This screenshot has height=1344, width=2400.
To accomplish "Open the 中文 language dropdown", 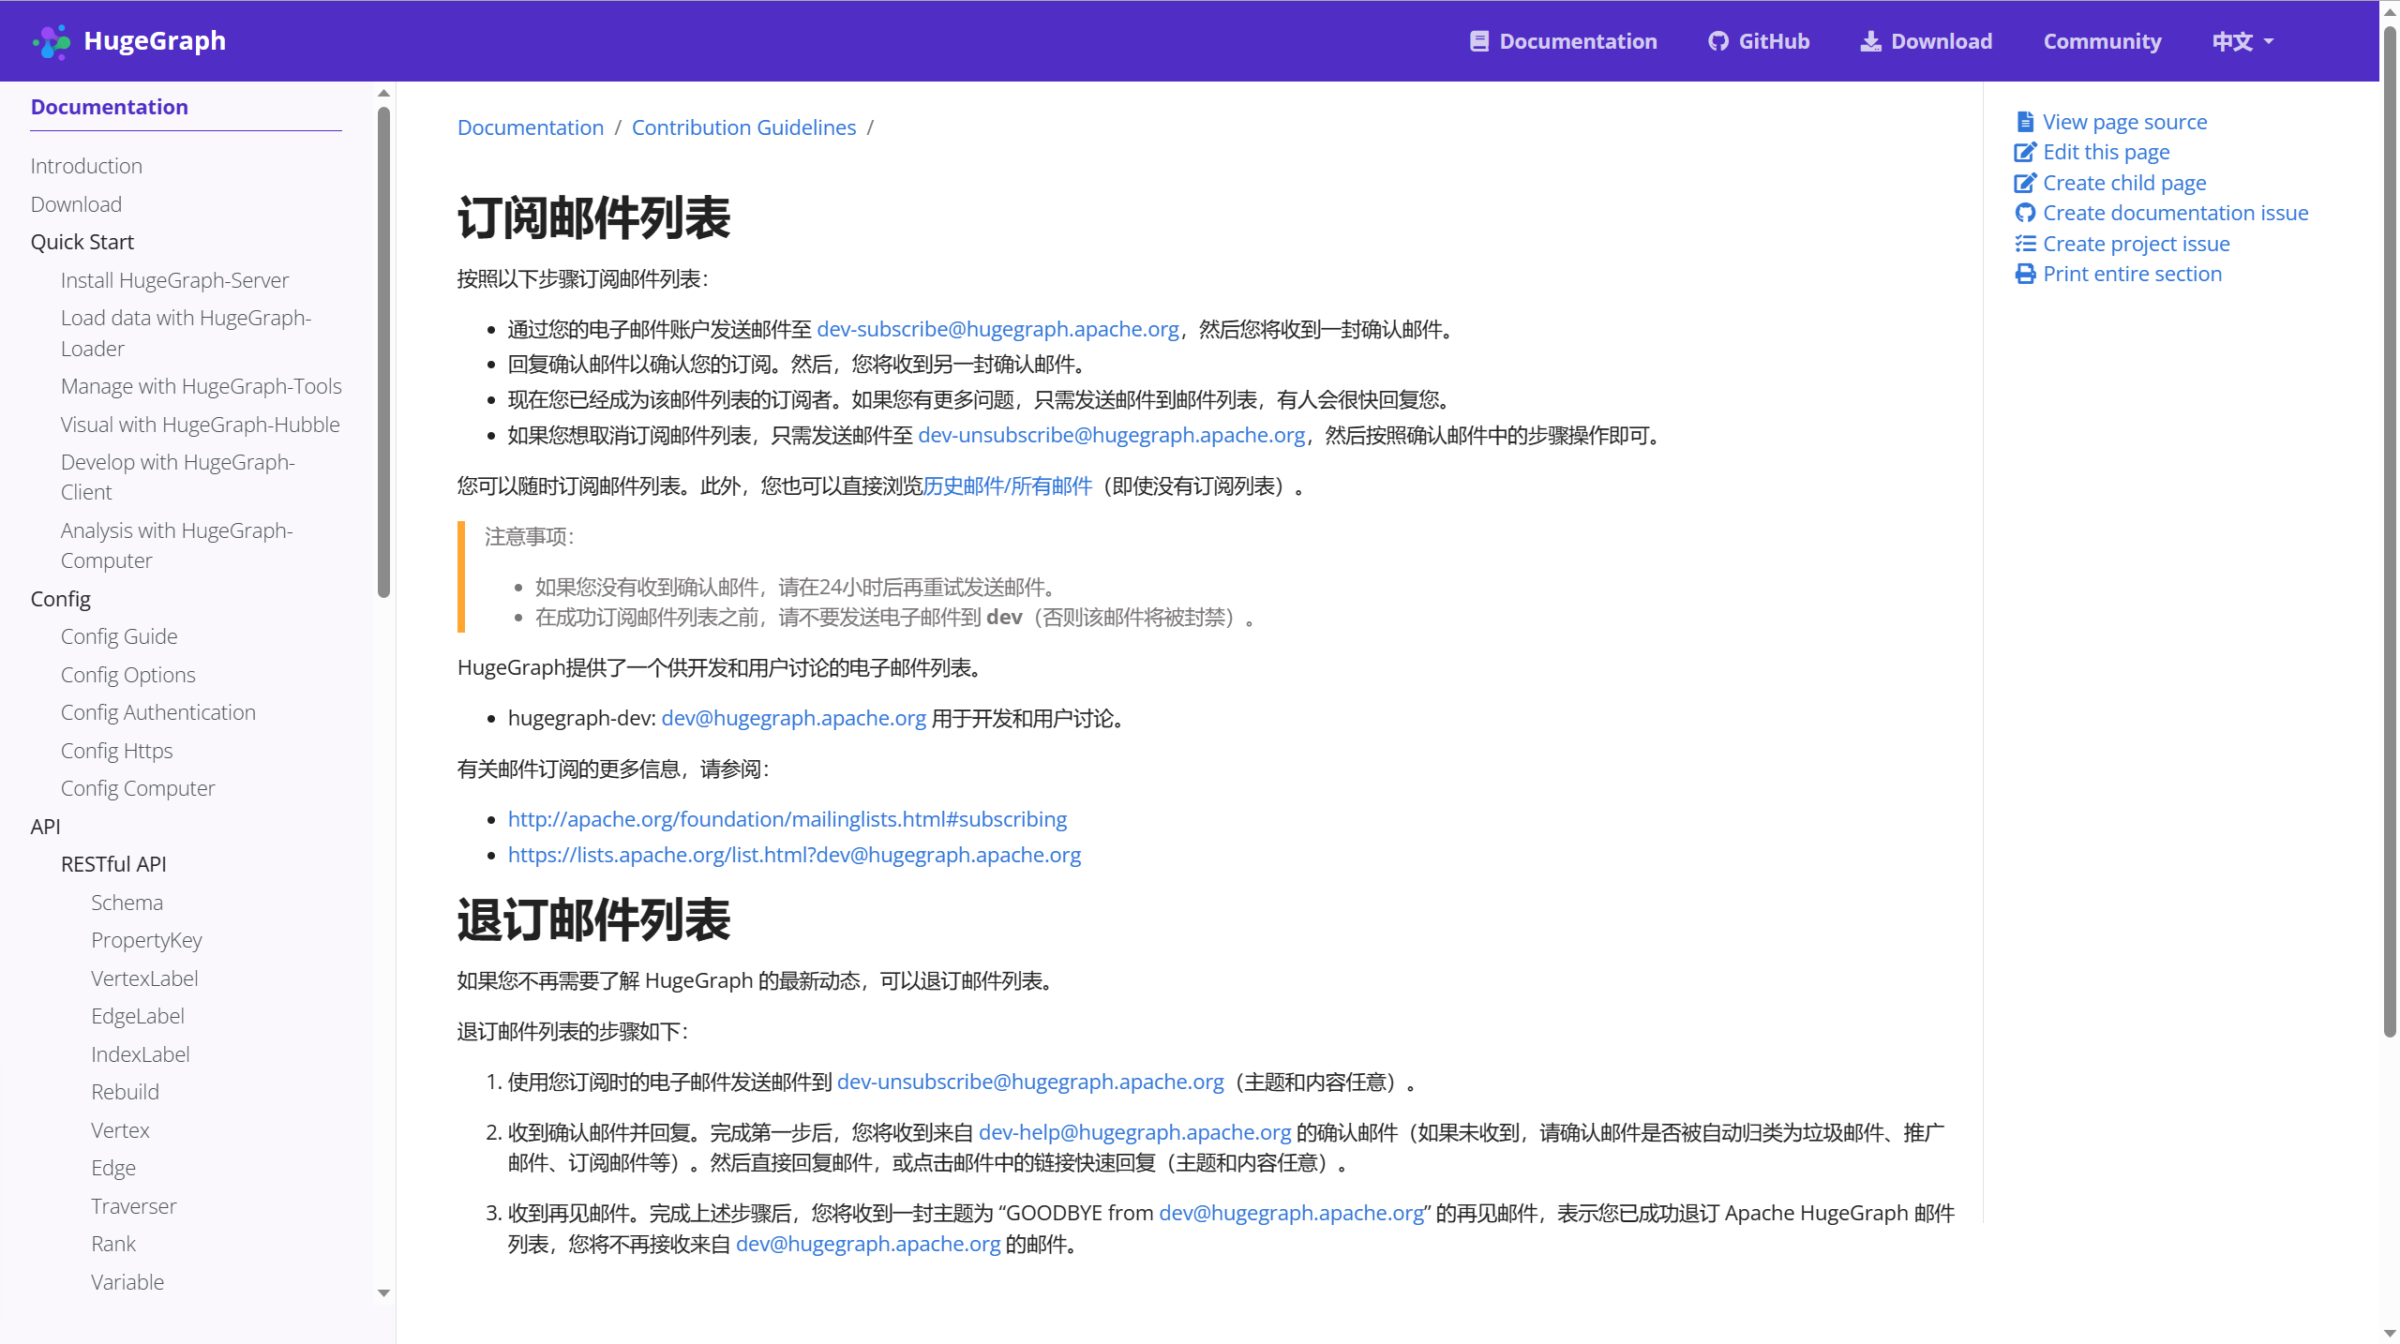I will [2242, 41].
